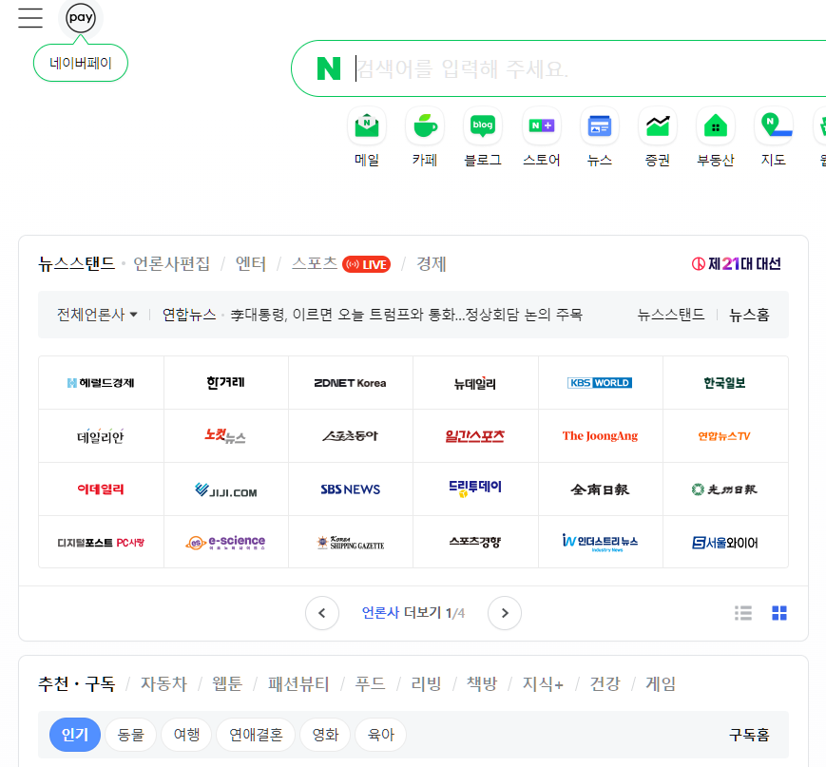Click the 네이버페이 tooltip bubble

coord(81,64)
